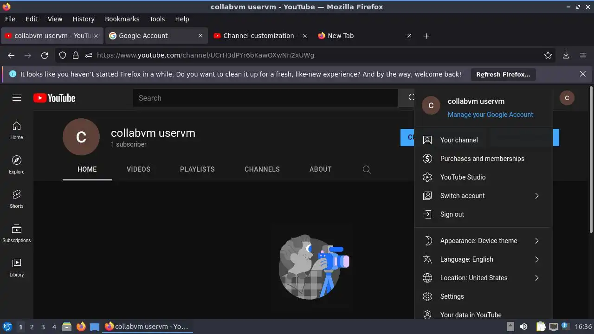Open Settings from the account menu
Viewport: 594px width, 334px height.
(x=483, y=296)
